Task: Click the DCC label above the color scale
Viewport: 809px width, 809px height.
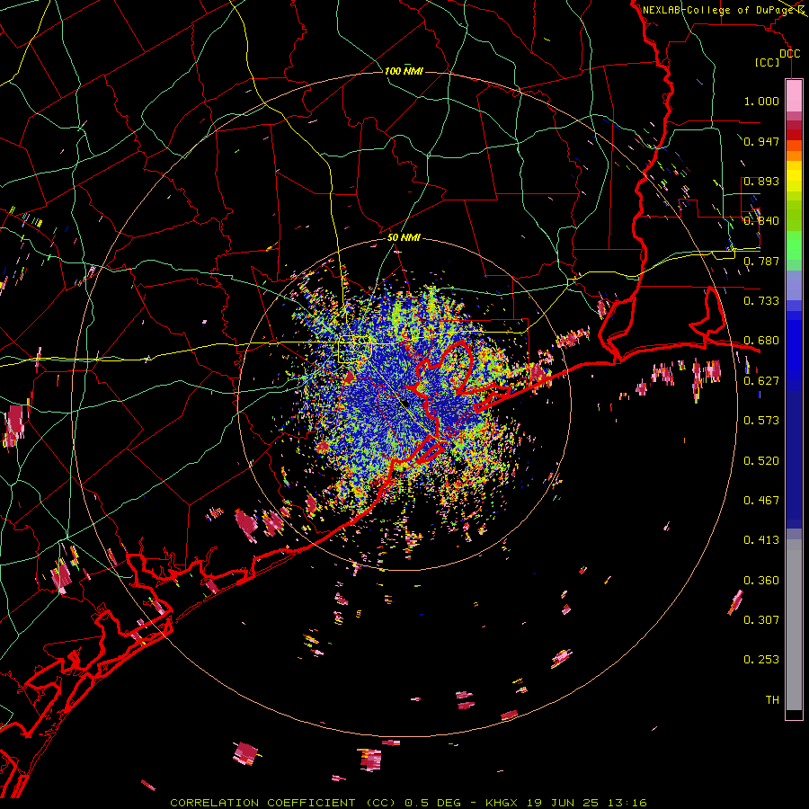Action: click(789, 54)
